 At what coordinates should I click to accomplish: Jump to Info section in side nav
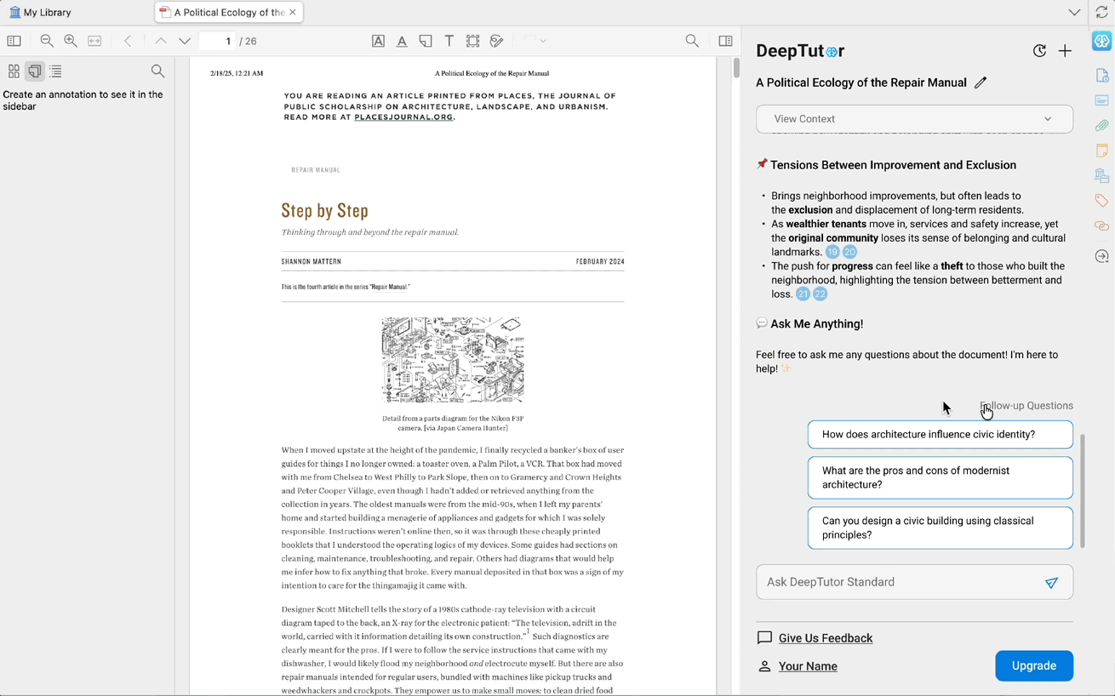coord(1102,76)
